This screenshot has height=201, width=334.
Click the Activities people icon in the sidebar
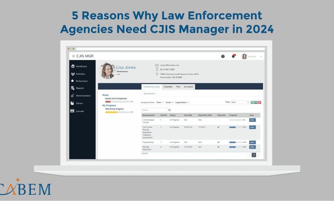click(73, 74)
